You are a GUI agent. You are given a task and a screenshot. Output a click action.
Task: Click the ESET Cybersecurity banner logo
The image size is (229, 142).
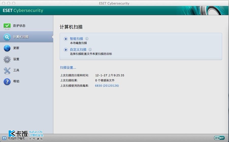(23, 10)
